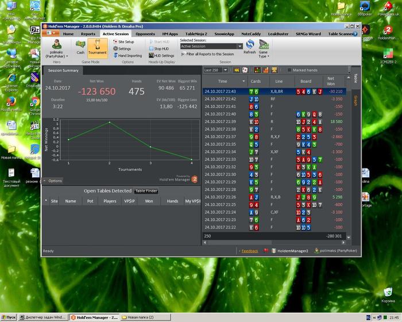Open the NoteCaddy tab
Screen dimensions: 402x322
pyautogui.click(x=251, y=34)
